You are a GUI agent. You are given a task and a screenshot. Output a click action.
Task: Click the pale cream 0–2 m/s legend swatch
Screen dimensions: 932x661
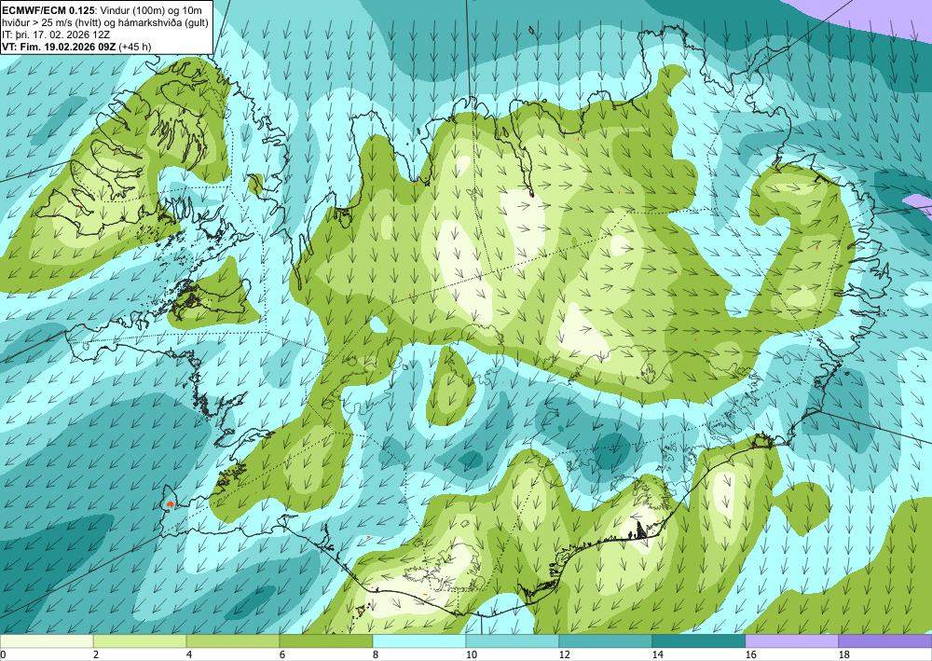tap(47, 641)
